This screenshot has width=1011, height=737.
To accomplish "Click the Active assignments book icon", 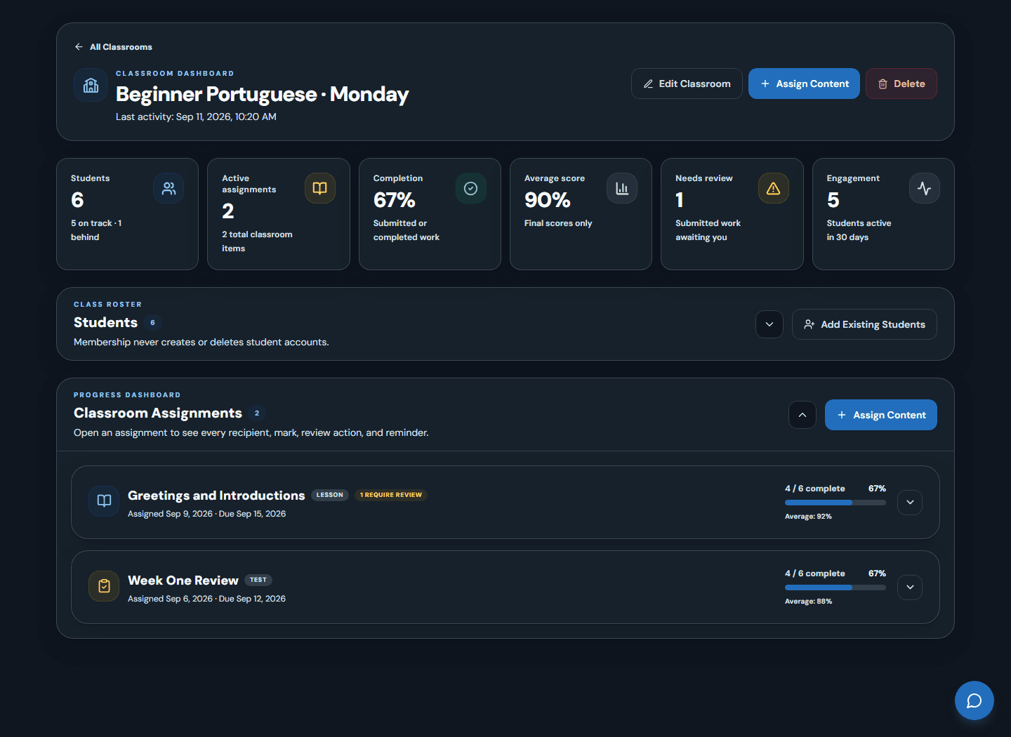I will [320, 188].
